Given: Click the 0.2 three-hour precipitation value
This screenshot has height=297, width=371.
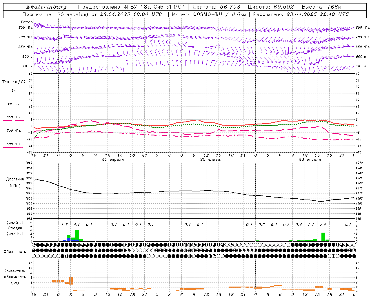Looking at the screenshot, I should tap(262, 224).
